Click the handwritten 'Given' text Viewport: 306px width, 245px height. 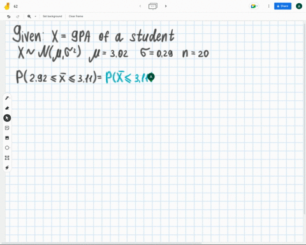tap(28, 34)
